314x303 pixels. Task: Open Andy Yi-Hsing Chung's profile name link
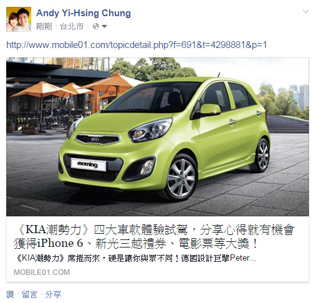[83, 13]
